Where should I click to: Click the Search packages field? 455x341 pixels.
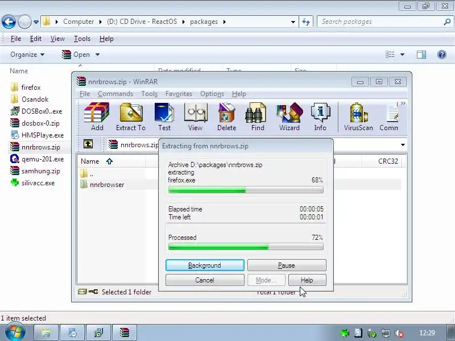[x=380, y=22]
